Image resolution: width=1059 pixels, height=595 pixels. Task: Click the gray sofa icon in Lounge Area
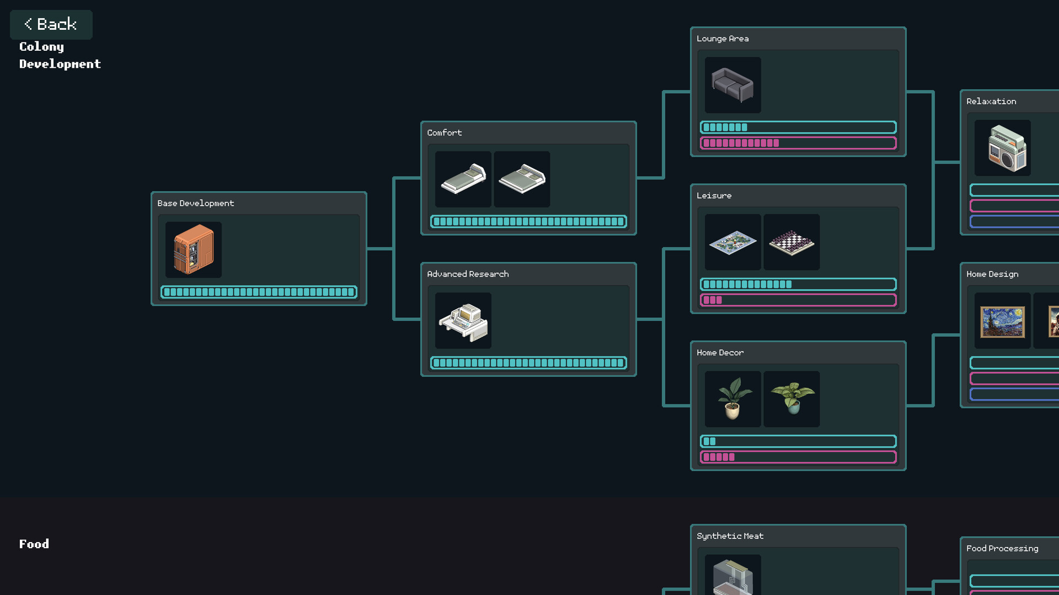click(732, 85)
